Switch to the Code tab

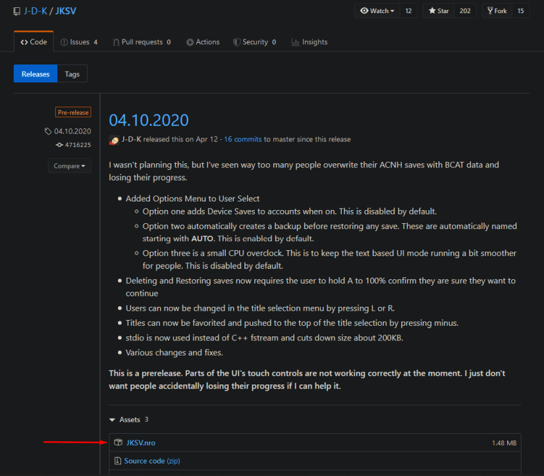point(34,42)
